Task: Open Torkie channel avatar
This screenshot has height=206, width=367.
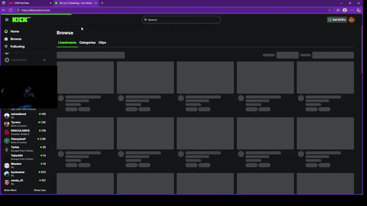Action: (x=7, y=149)
